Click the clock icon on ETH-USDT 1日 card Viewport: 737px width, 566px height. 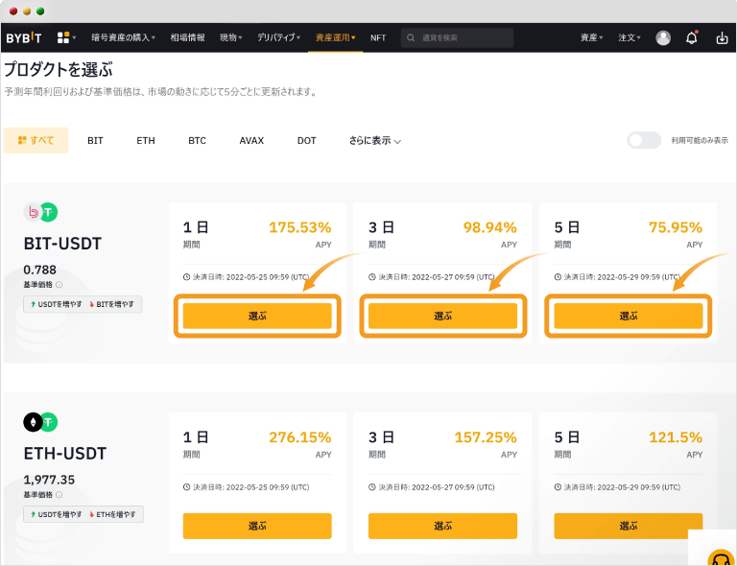(186, 487)
